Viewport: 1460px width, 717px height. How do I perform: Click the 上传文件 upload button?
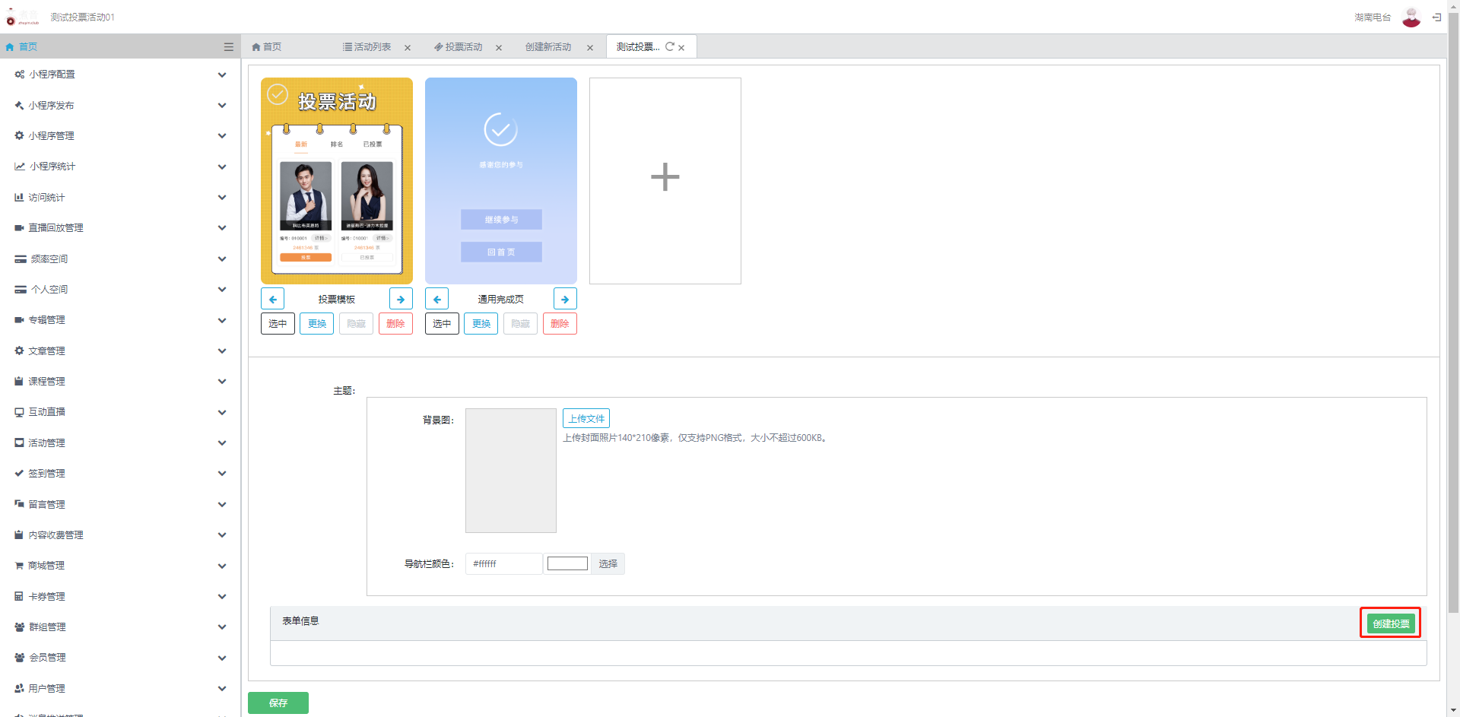(586, 419)
